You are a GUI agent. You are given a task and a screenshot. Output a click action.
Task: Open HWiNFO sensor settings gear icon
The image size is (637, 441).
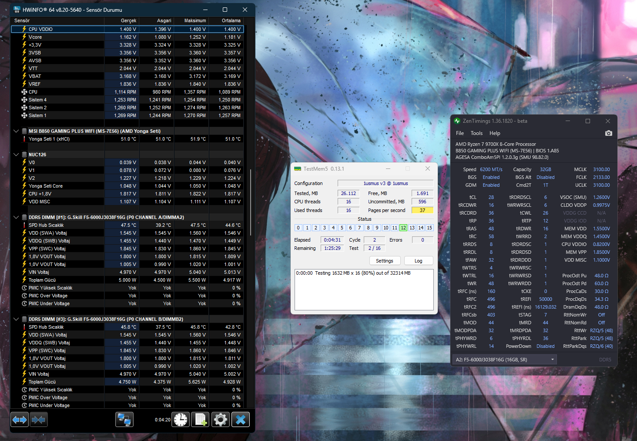[x=221, y=420]
